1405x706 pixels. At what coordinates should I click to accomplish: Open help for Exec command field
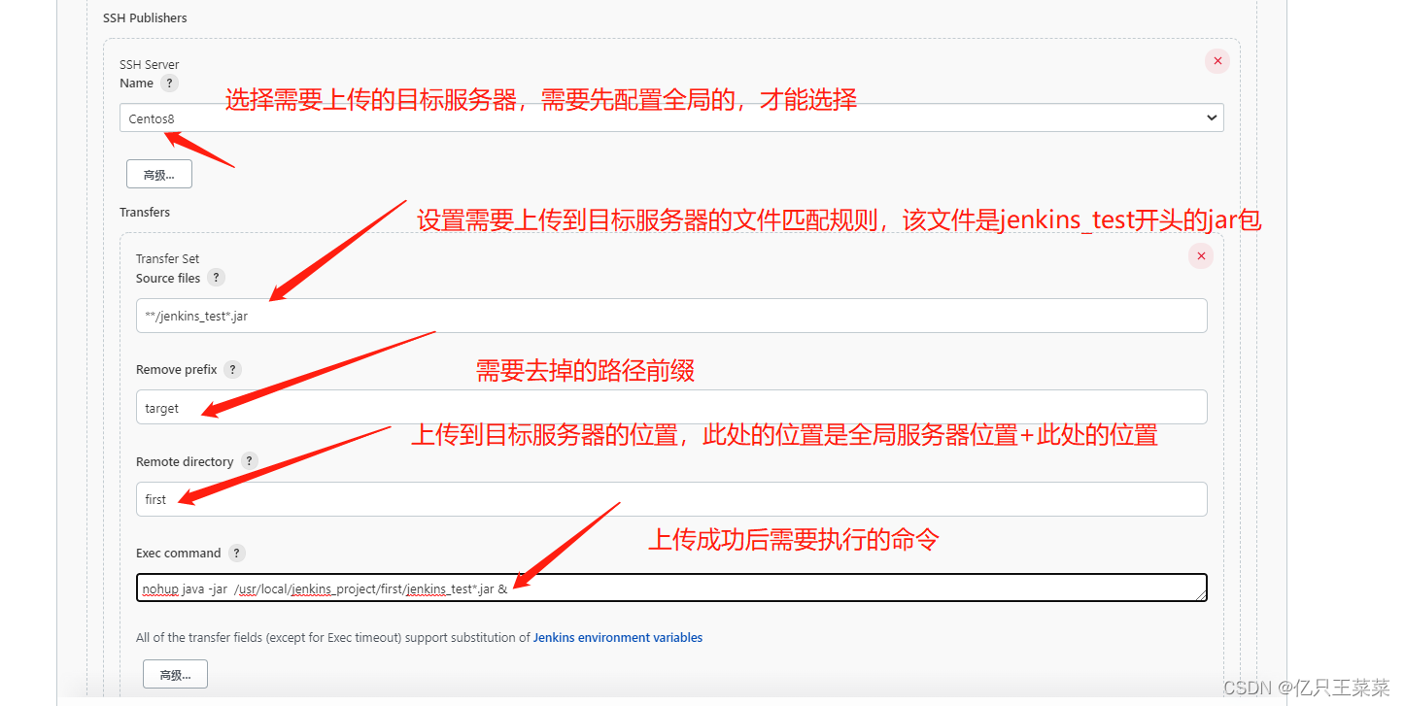tap(236, 554)
